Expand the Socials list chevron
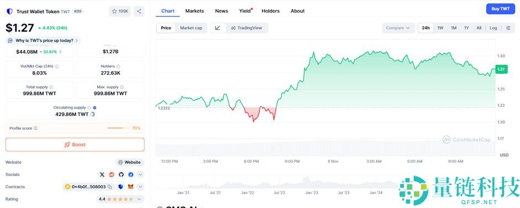 [141, 174]
